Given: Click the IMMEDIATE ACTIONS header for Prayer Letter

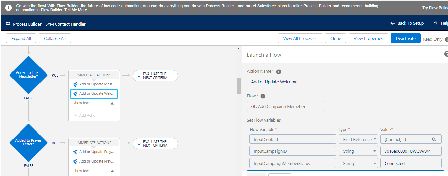Looking at the screenshot, I should (x=94, y=143).
